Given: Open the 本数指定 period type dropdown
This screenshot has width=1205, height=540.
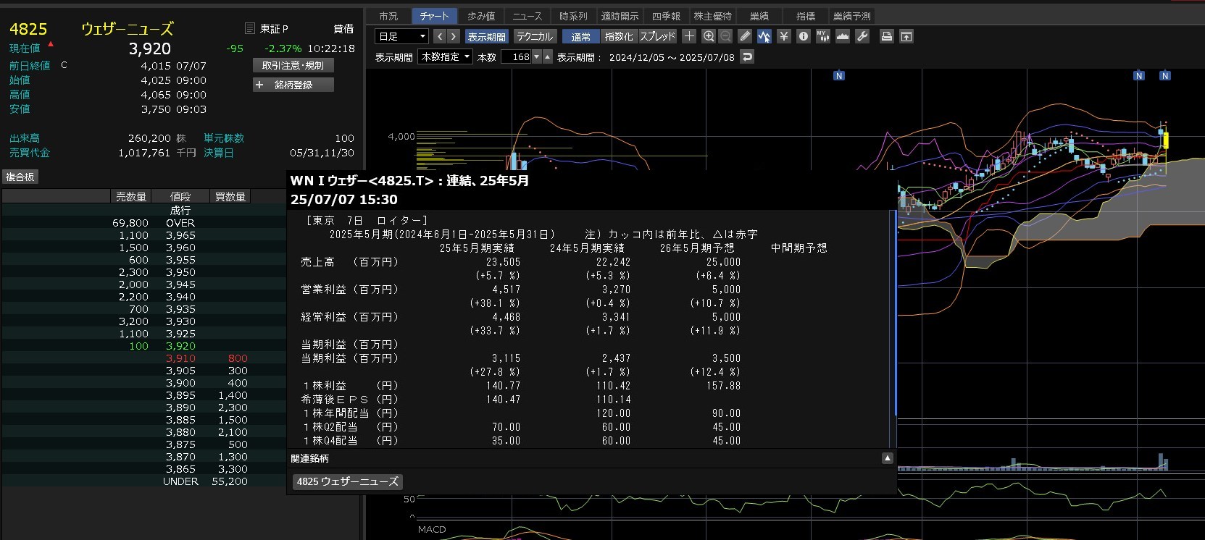Looking at the screenshot, I should (446, 56).
